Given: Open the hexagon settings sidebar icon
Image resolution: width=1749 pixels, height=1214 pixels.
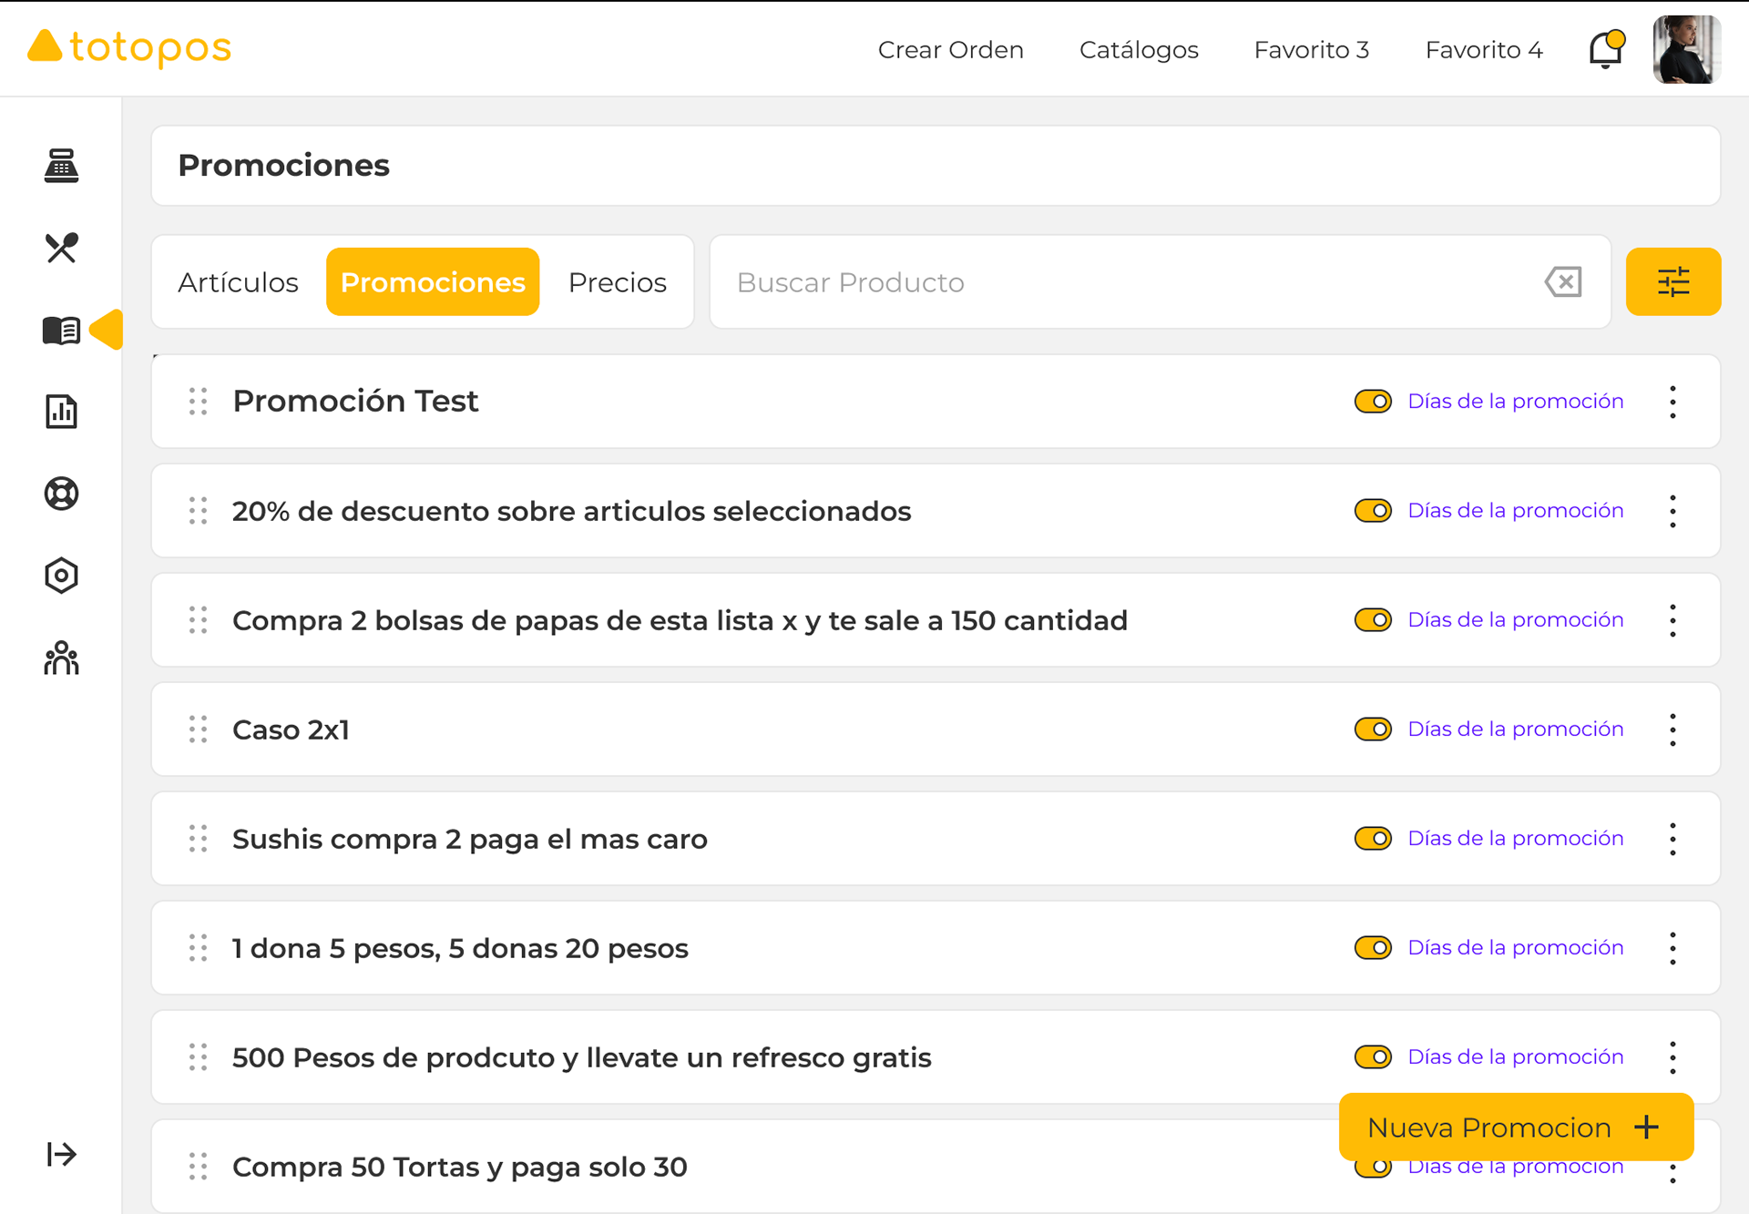Looking at the screenshot, I should click(x=61, y=576).
